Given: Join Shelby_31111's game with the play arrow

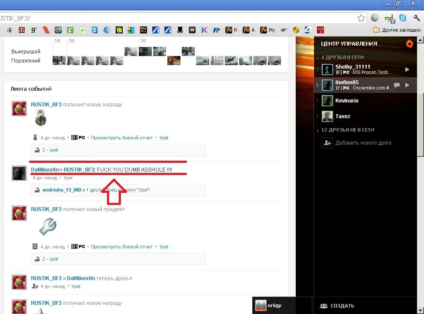Looking at the screenshot, I should (407, 69).
